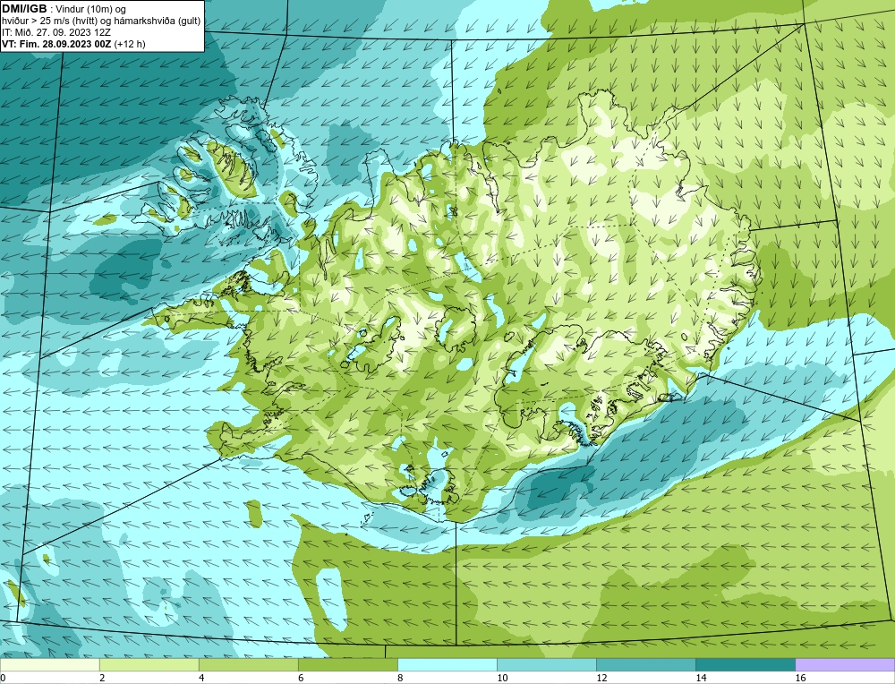Screen dimensions: 895x684
Task: Click the legend scale label '2'
Action: (x=102, y=678)
